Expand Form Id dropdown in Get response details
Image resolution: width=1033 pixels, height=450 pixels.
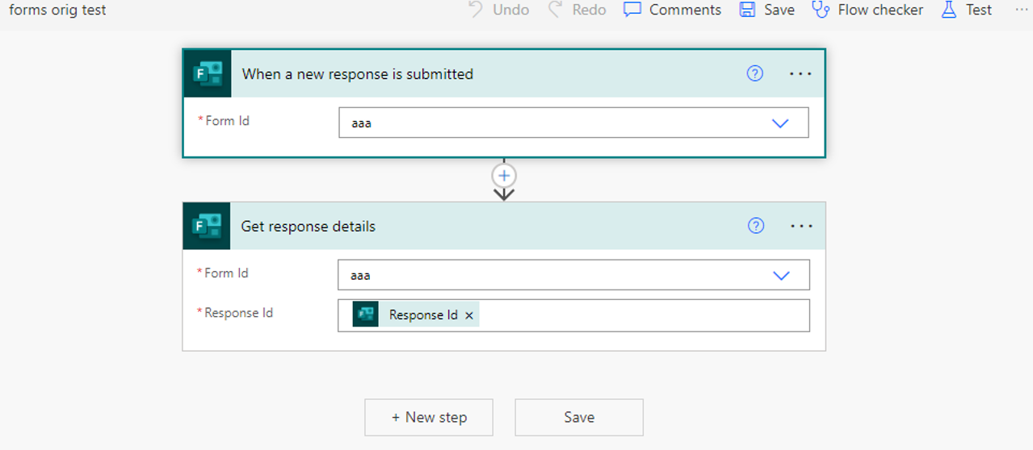pos(781,275)
